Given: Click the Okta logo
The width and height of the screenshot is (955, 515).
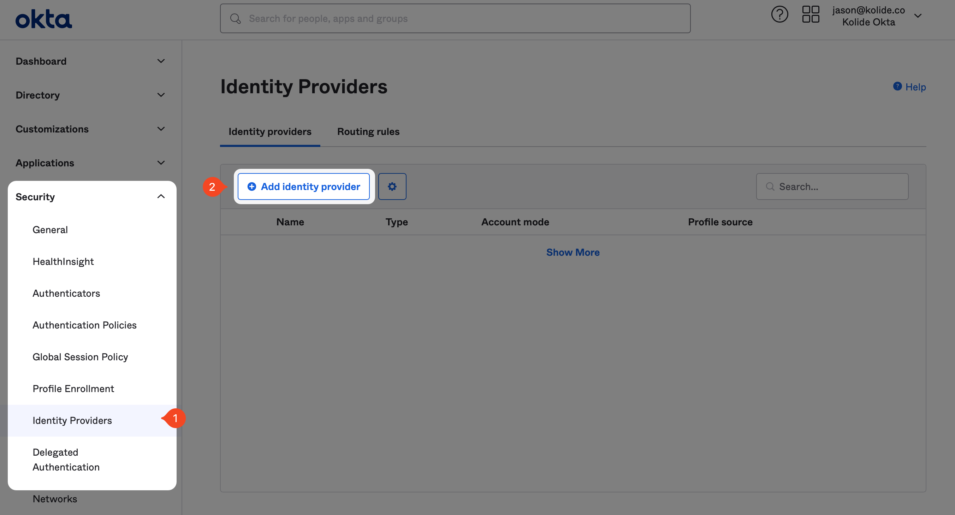Looking at the screenshot, I should coord(44,19).
